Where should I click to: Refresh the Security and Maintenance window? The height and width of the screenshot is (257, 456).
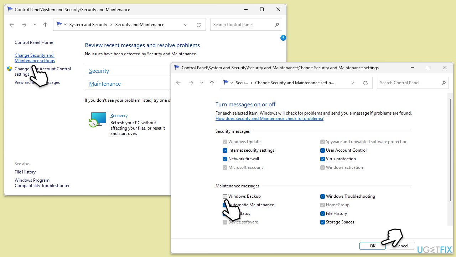[x=199, y=25]
